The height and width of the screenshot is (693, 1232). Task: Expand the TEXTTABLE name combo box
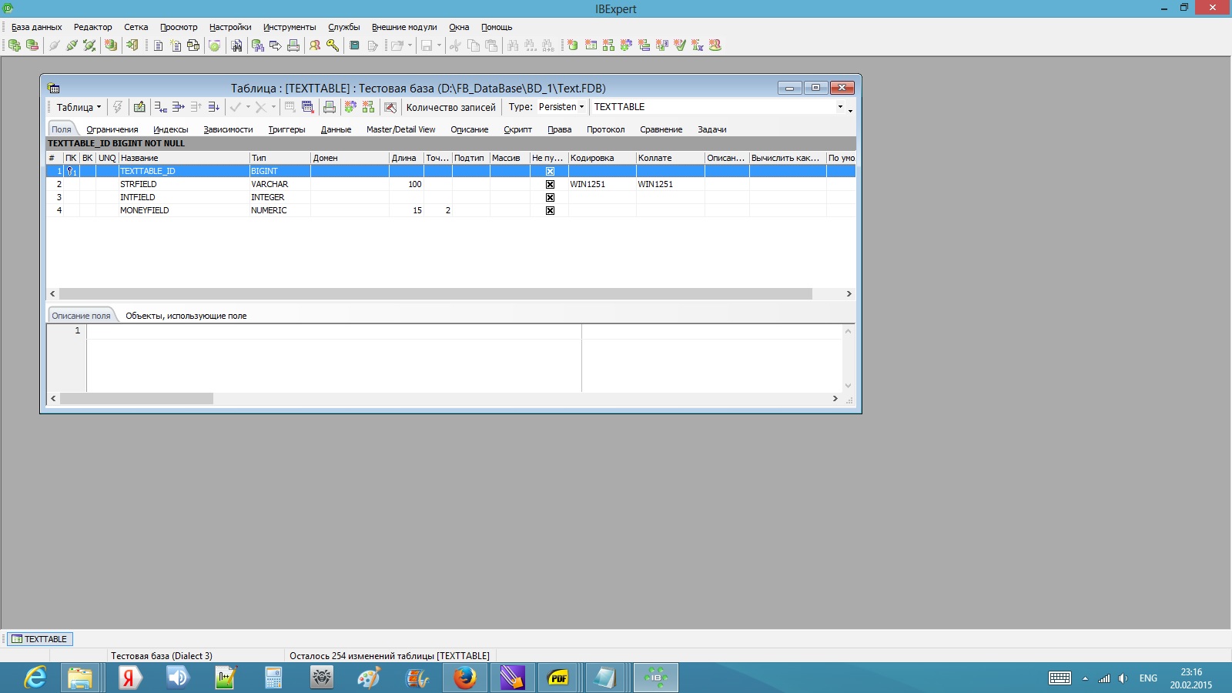pos(840,107)
